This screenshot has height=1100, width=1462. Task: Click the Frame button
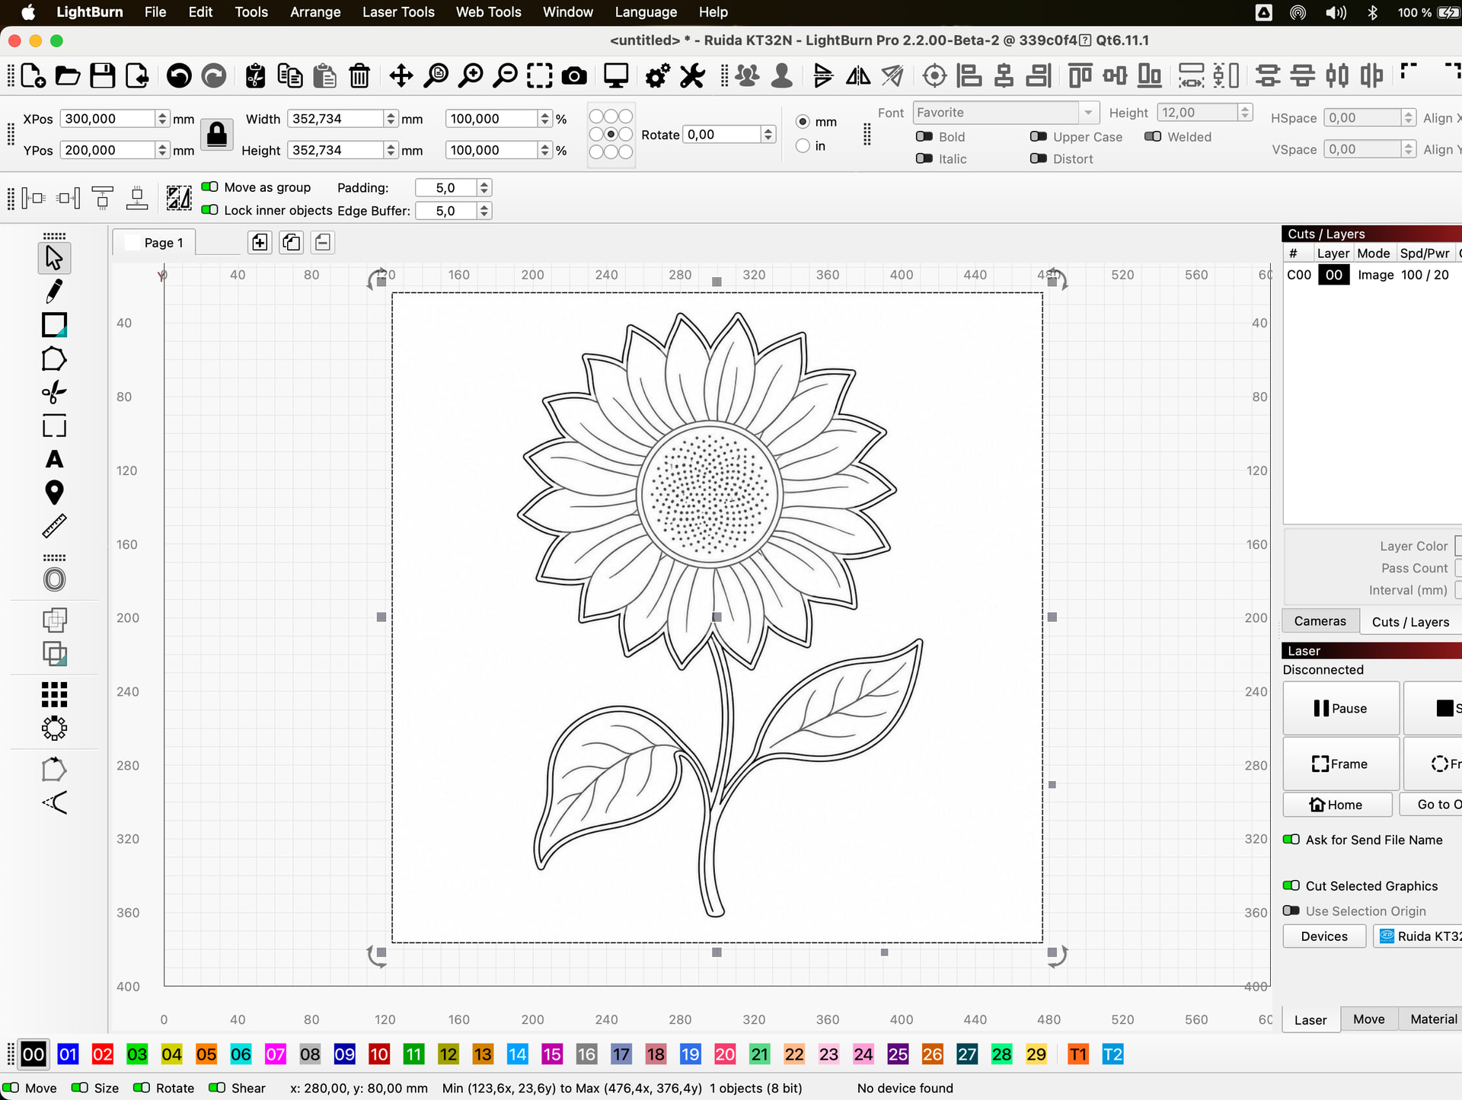(x=1341, y=764)
